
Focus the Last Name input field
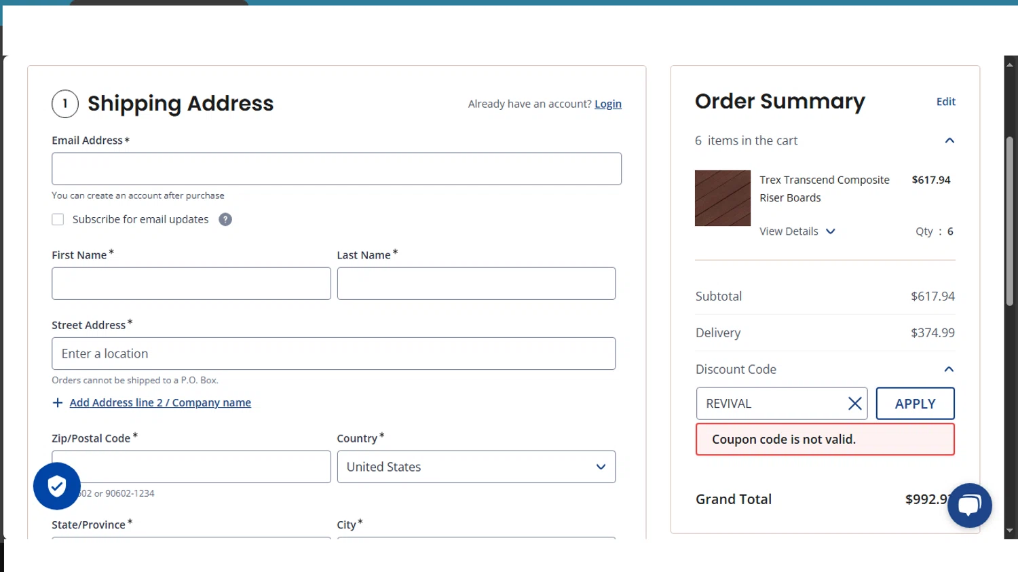pyautogui.click(x=476, y=284)
